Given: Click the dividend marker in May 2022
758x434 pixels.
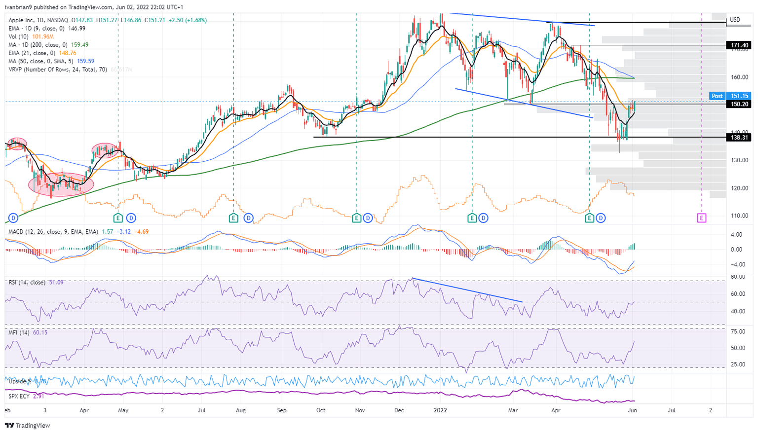Looking at the screenshot, I should pos(601,218).
